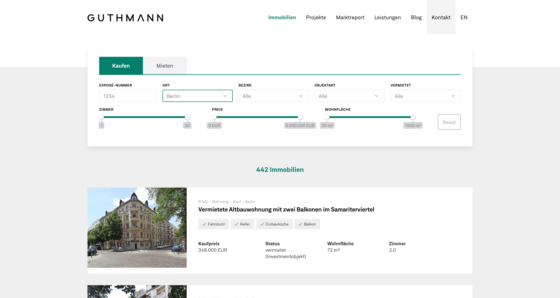Open the Kontakt page
This screenshot has width=560, height=298.
point(441,17)
